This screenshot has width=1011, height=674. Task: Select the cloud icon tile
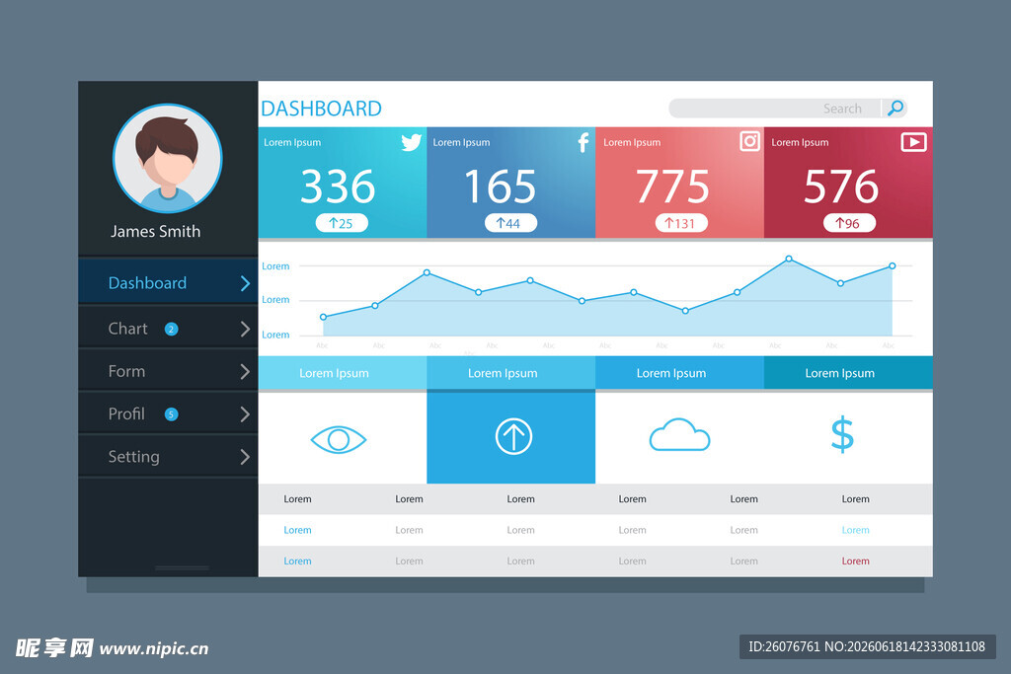click(x=679, y=437)
